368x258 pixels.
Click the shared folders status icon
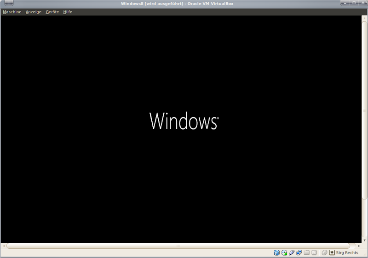pyautogui.click(x=306, y=252)
